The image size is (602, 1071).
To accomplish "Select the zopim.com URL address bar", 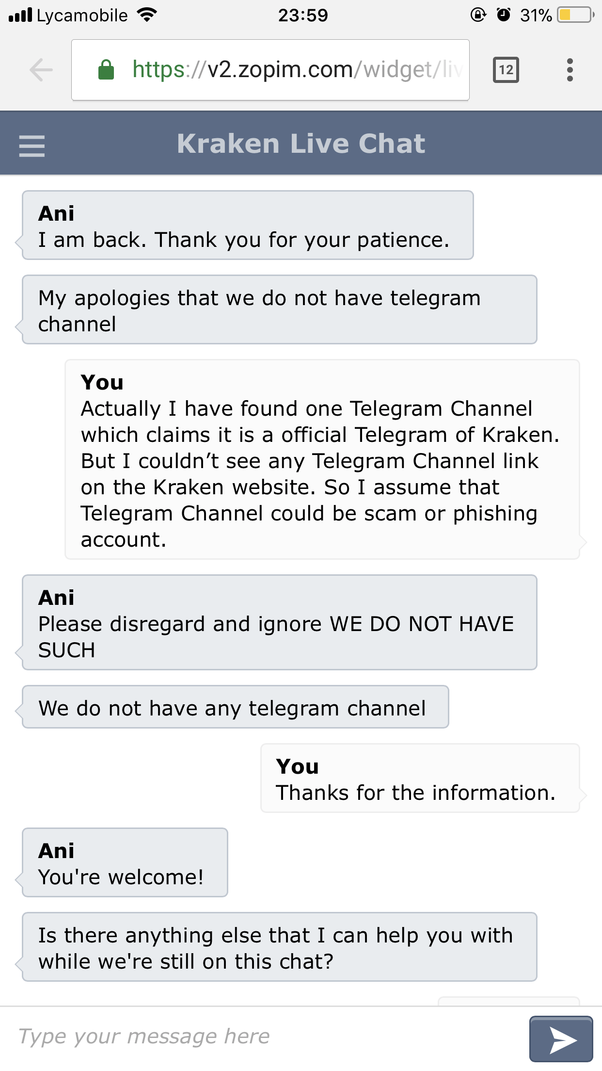I will coord(270,70).
